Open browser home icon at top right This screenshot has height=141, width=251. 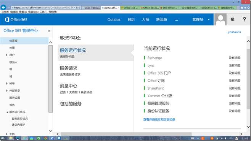[242, 8]
